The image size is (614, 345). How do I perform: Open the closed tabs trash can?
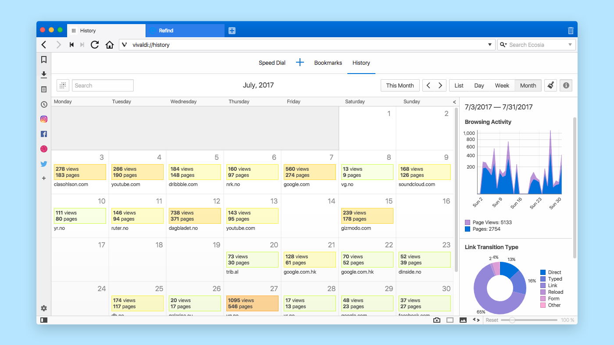571,31
